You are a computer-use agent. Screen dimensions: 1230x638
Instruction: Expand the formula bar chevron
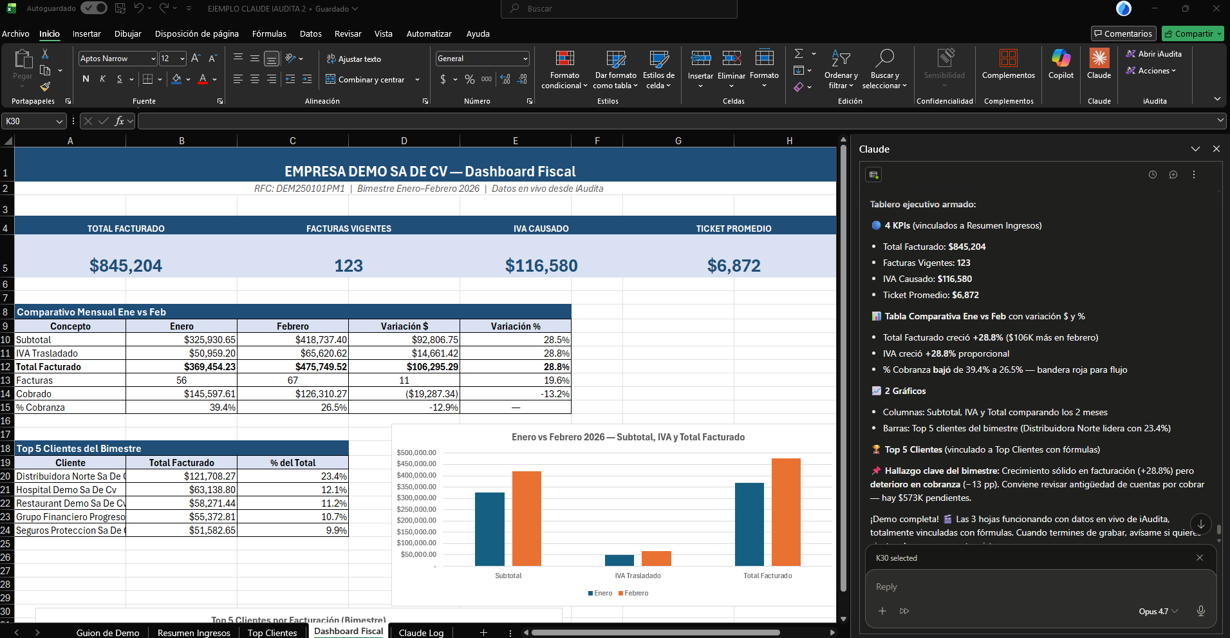click(1220, 120)
